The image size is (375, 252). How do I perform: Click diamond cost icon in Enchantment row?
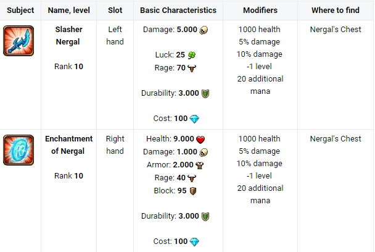coord(195,241)
